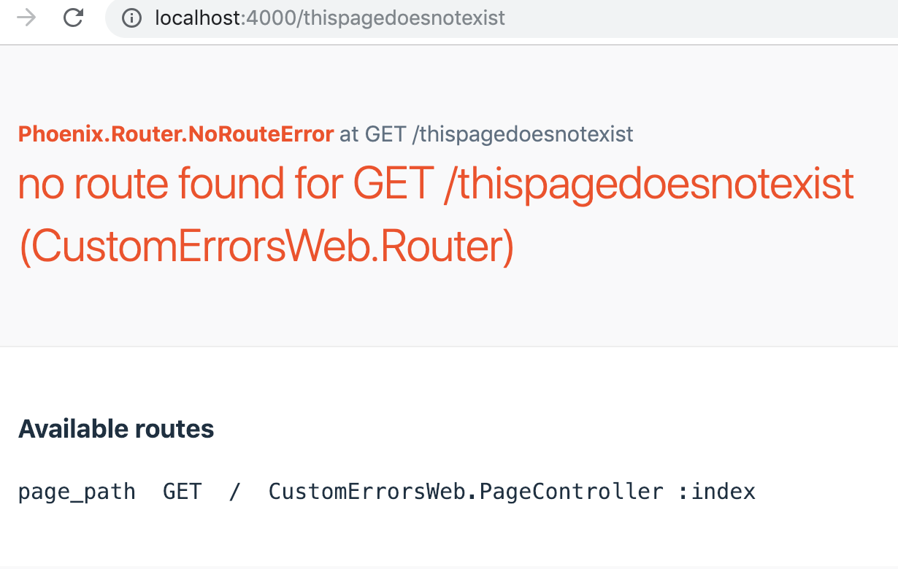898x569 pixels.
Task: Click the '/' route path entry
Action: point(234,492)
